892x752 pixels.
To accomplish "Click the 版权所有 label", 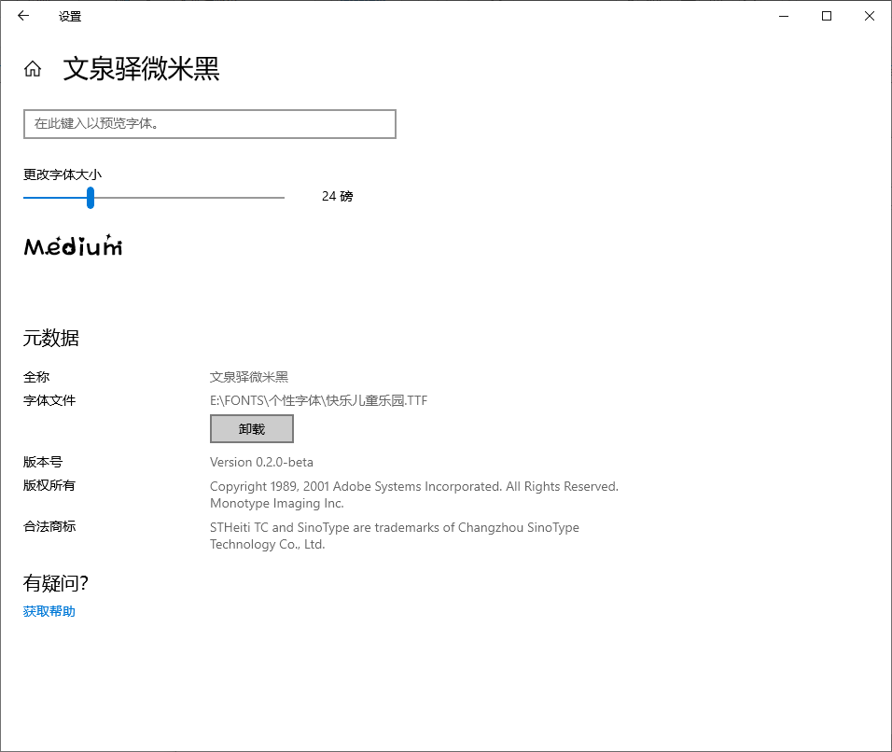I will coord(49,485).
